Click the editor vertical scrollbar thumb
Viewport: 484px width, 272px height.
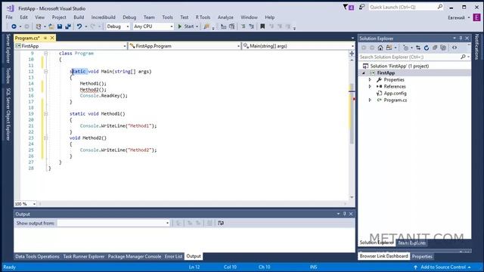[352, 113]
